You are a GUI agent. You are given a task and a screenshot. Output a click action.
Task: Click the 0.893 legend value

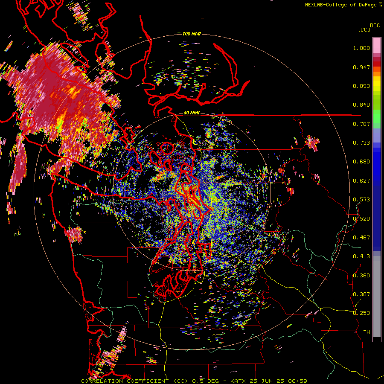click(361, 86)
